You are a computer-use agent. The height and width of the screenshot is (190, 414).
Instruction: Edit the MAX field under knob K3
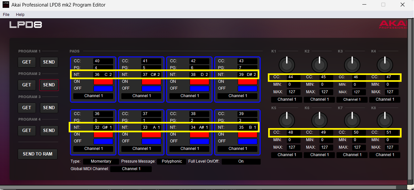[x=359, y=92]
